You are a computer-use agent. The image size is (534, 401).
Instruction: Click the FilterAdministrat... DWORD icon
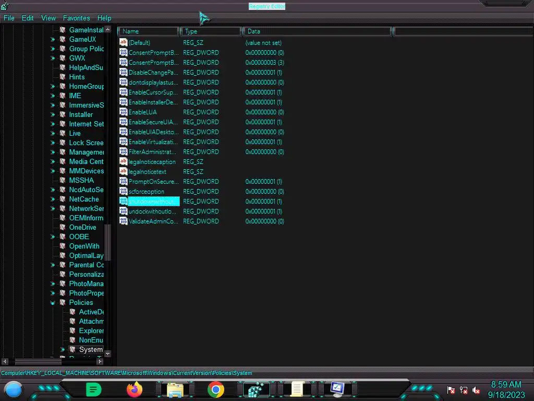[x=123, y=152]
